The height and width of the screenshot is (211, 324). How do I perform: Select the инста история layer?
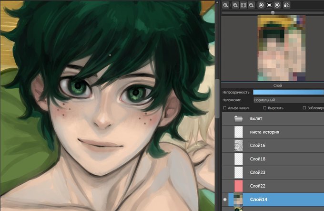coord(273,132)
